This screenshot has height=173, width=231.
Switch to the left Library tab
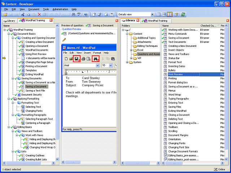[x=9, y=21]
